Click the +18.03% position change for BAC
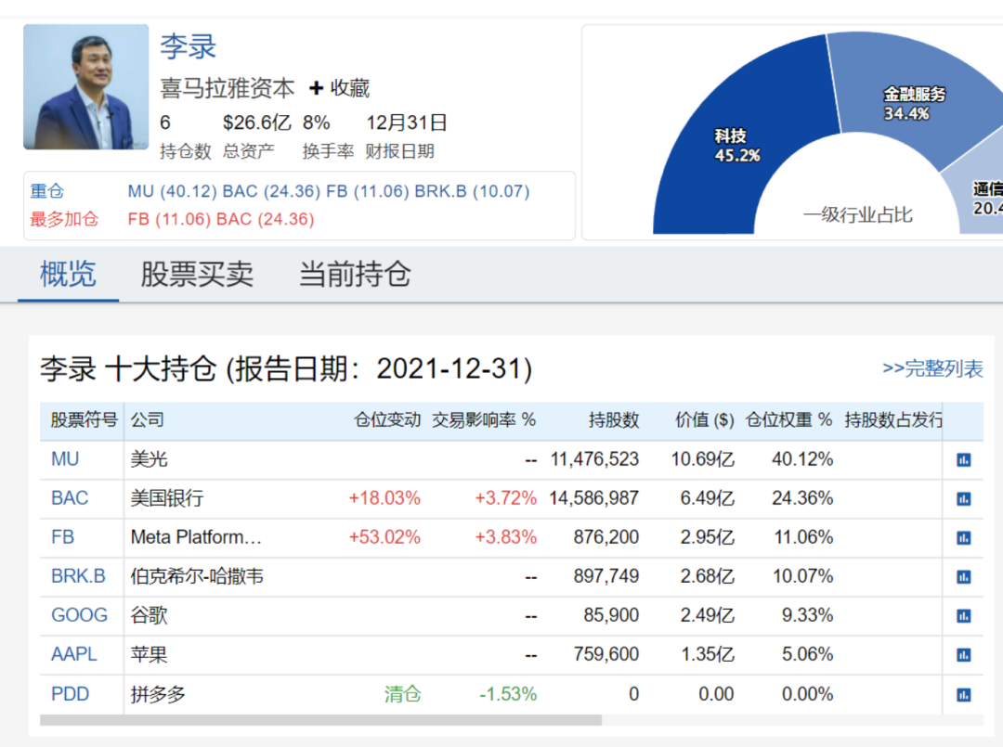The height and width of the screenshot is (747, 1003). tap(384, 497)
